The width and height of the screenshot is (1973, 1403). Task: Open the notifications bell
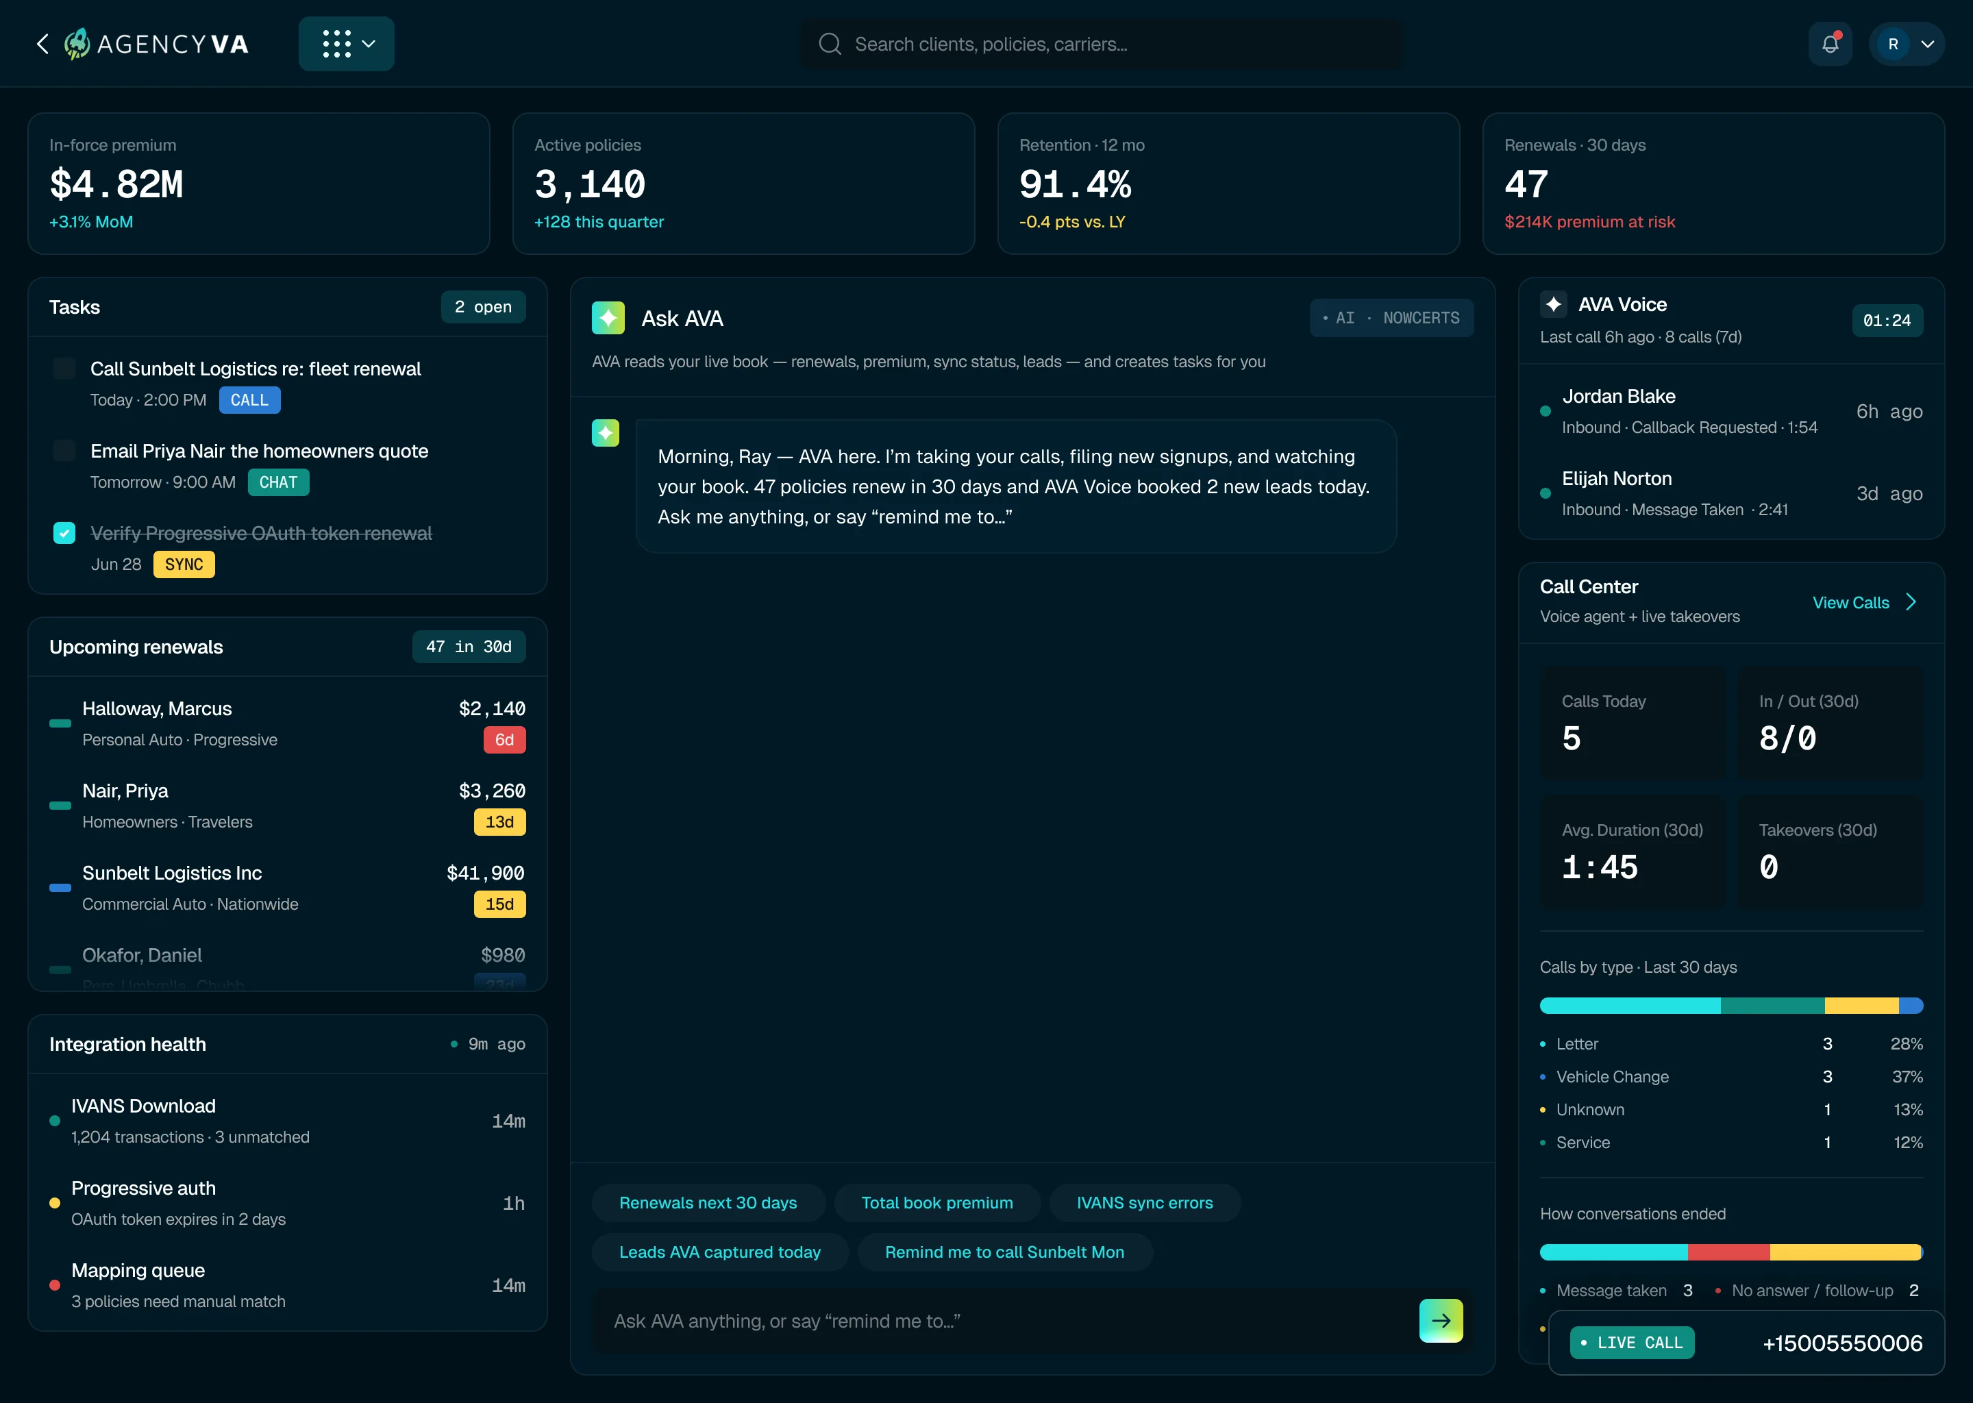pyautogui.click(x=1830, y=44)
